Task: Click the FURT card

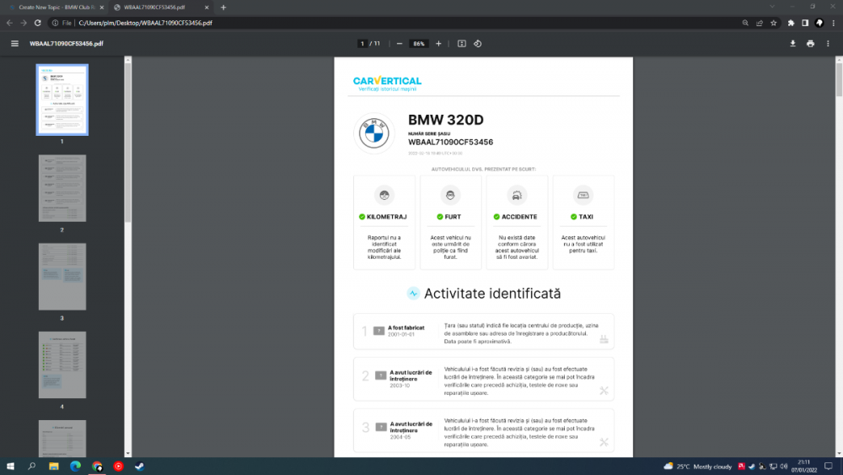Action: tap(450, 222)
